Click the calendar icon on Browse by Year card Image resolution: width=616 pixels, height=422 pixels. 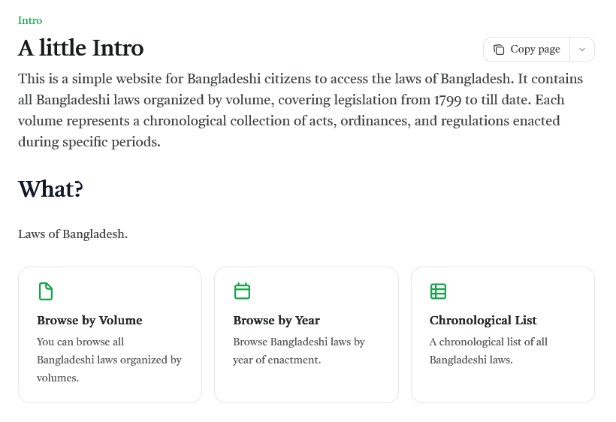(242, 291)
